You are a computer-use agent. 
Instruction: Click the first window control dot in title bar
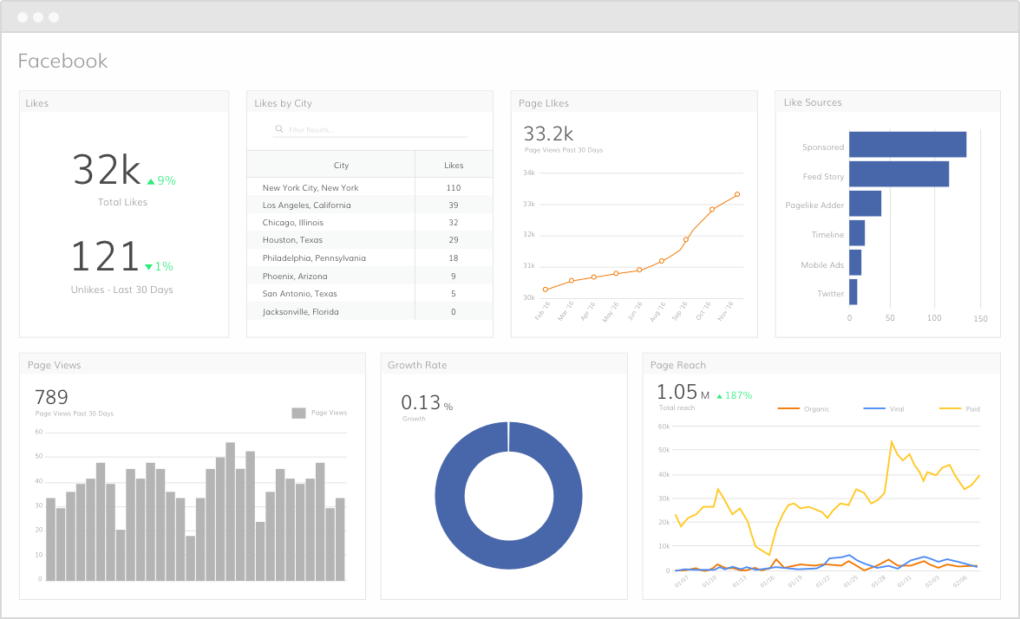click(x=23, y=17)
